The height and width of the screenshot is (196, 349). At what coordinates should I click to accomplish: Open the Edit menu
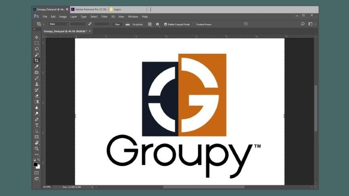[53, 16]
